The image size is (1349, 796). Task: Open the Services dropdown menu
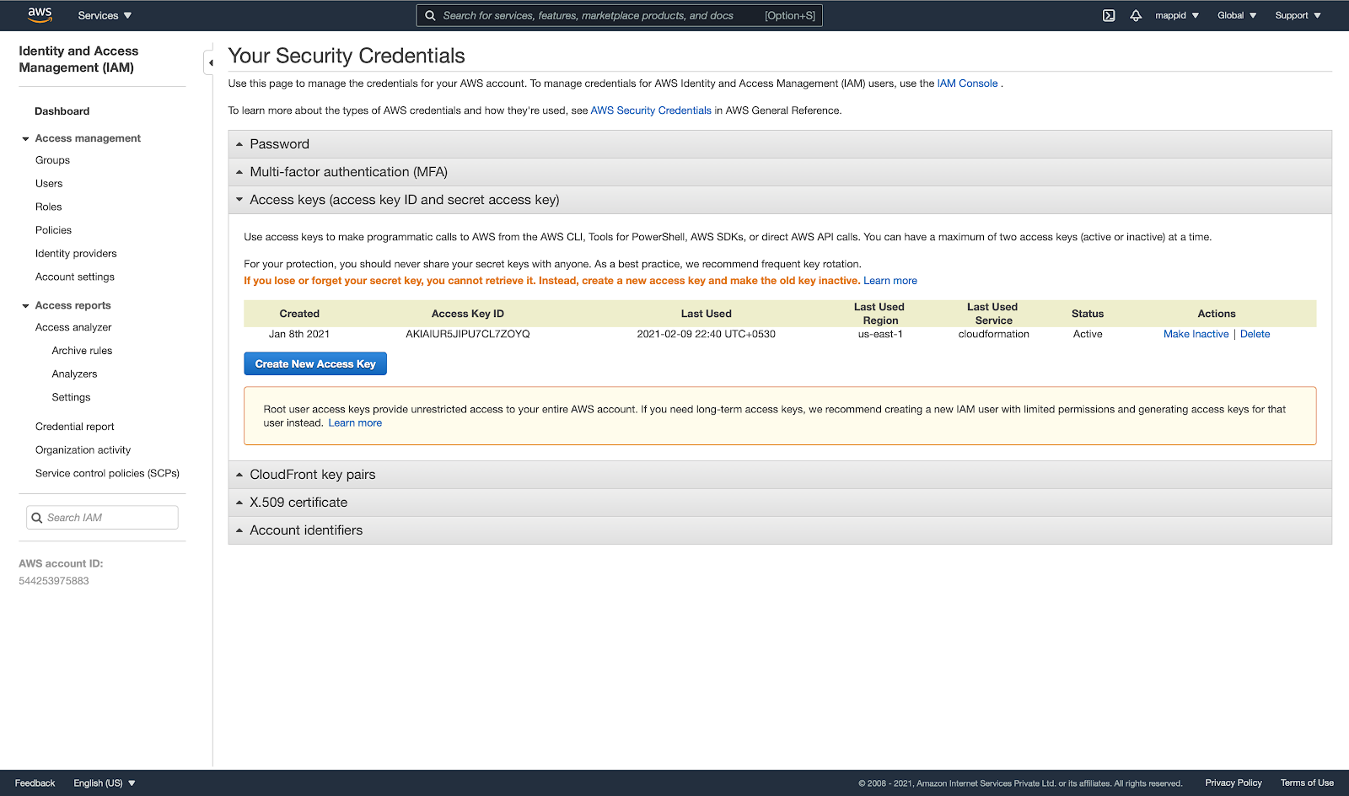(105, 15)
